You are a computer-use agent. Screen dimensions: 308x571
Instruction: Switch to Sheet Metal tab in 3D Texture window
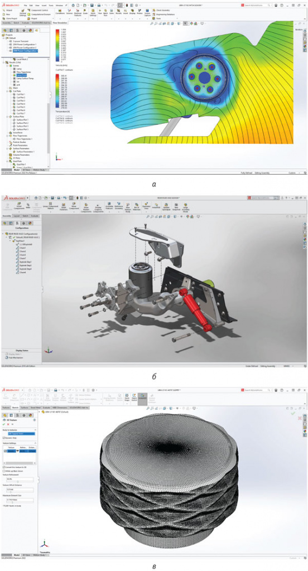coord(35,408)
